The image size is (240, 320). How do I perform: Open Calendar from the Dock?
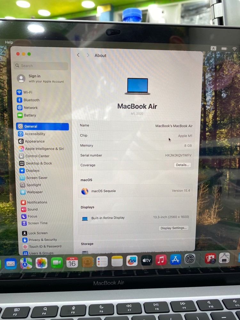point(72,262)
